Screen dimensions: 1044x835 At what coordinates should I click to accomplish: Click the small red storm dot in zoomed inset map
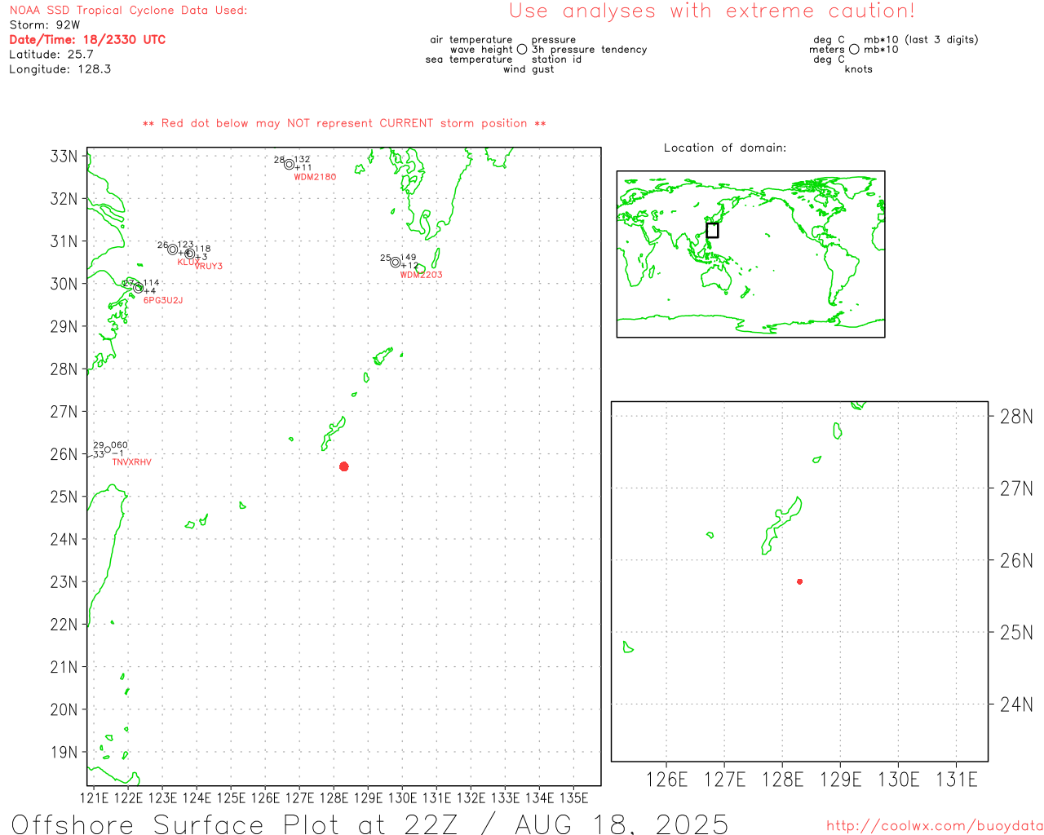pyautogui.click(x=800, y=581)
